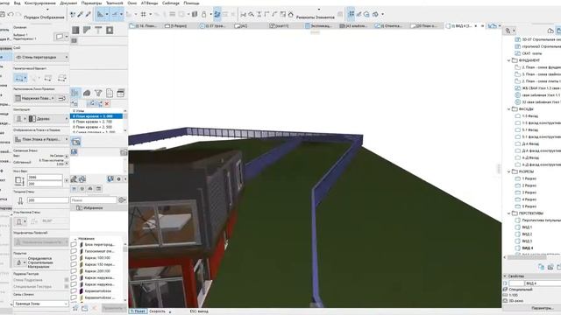Collapse the ПЕРСПЕКТИВЫ folder
Viewport: 561px width, 315px height.
(x=508, y=213)
